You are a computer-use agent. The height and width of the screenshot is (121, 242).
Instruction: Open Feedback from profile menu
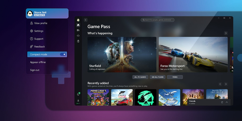[47, 46]
